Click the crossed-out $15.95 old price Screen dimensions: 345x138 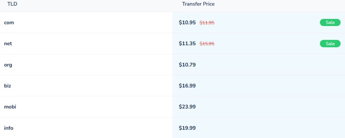[x=207, y=44]
